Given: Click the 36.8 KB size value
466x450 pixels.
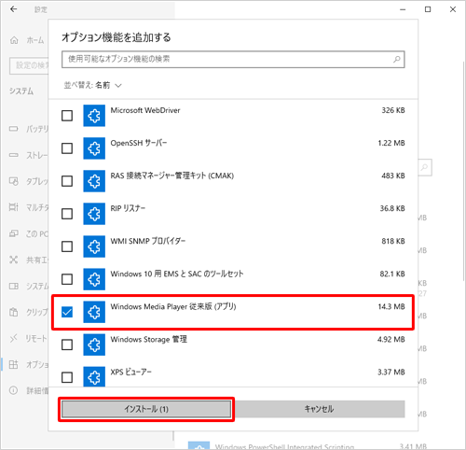Looking at the screenshot, I should [392, 208].
